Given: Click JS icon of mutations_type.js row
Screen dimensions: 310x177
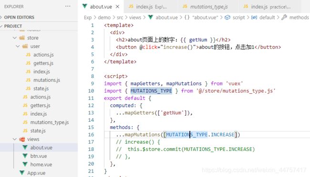Looking at the screenshot, I should [x=25, y=122].
